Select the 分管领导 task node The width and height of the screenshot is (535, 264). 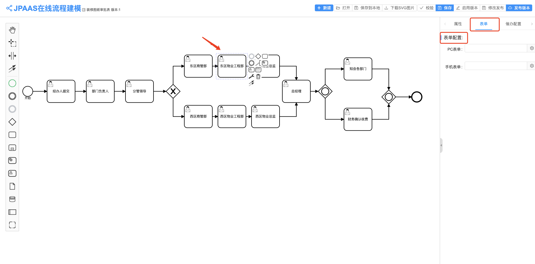(139, 91)
